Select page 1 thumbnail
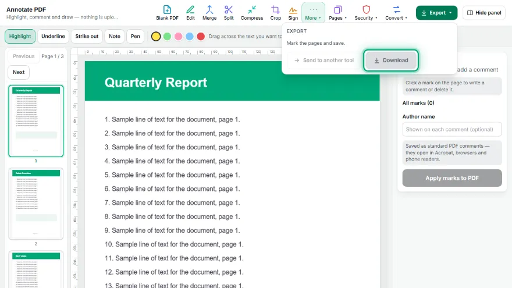Screen dimensions: 512x288 36,121
